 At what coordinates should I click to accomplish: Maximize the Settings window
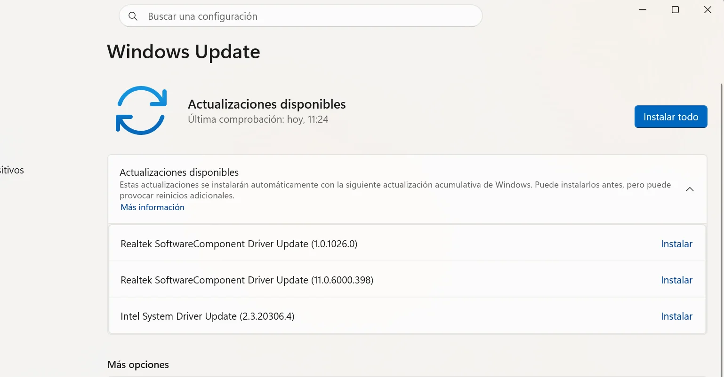[x=675, y=10]
